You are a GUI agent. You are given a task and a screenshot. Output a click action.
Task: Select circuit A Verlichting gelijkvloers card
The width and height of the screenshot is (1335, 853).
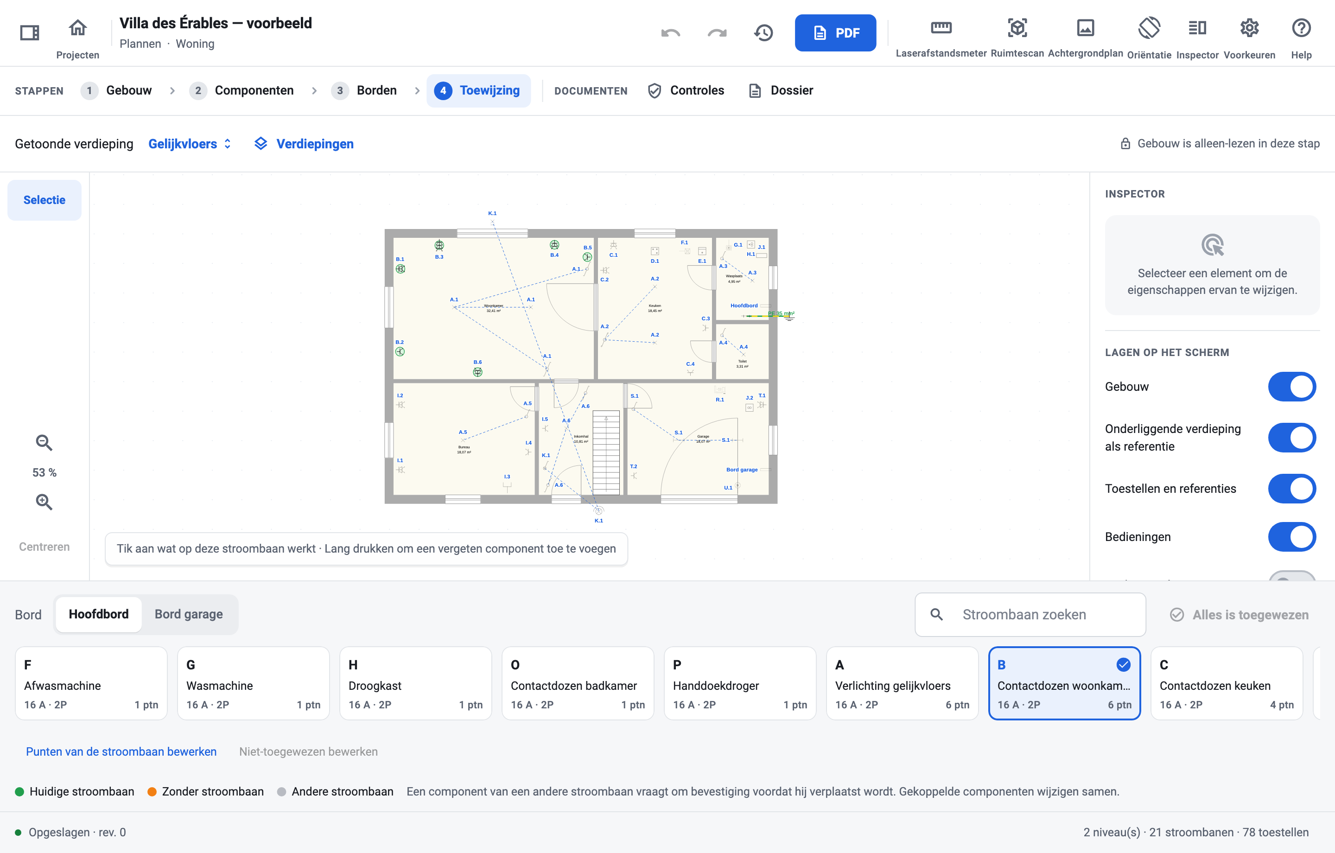[x=902, y=683]
